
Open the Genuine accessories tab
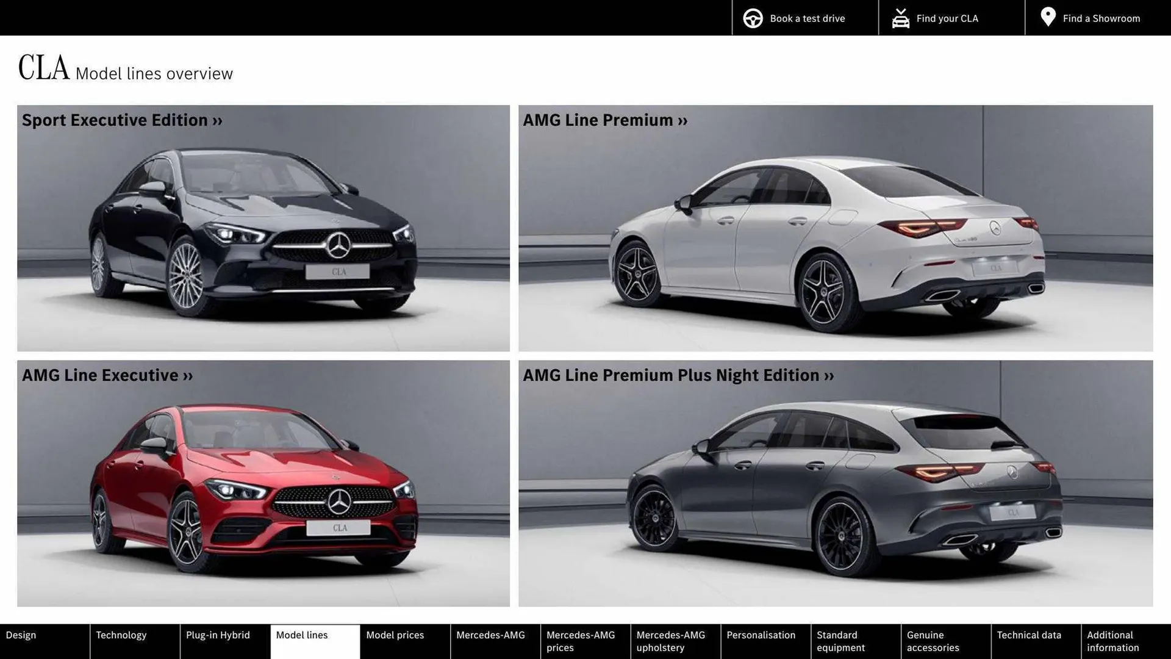click(x=932, y=641)
